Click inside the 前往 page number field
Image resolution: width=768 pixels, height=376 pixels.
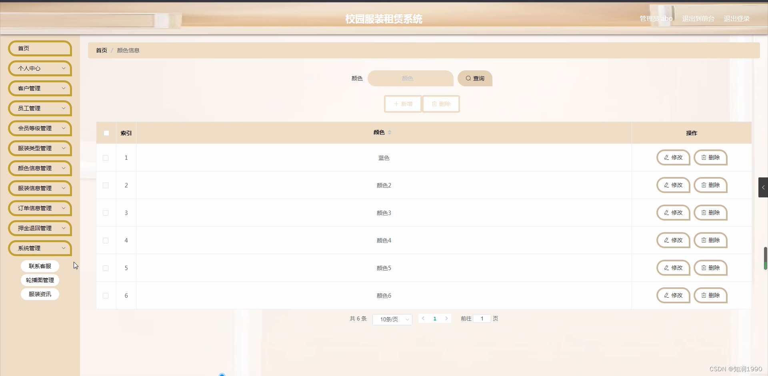click(x=482, y=318)
